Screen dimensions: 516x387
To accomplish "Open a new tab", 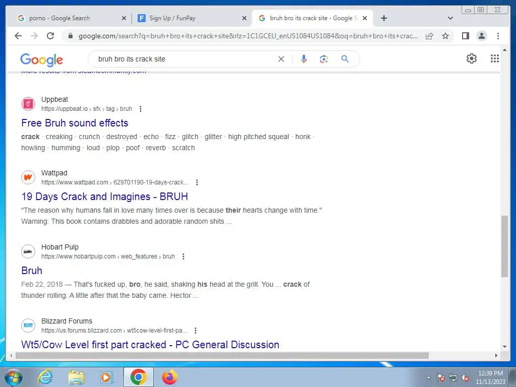I will click(x=383, y=18).
